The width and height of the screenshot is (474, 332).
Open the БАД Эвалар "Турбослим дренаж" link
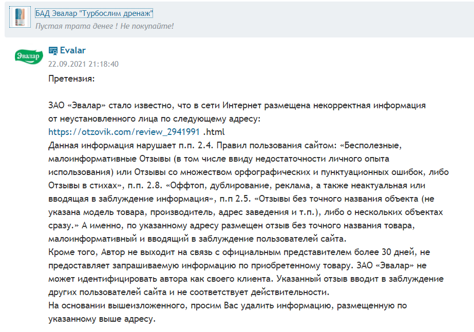coord(94,13)
